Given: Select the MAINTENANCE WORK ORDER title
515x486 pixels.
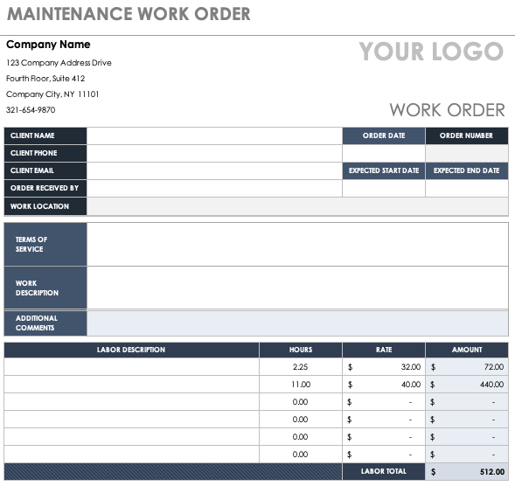Looking at the screenshot, I should [129, 14].
